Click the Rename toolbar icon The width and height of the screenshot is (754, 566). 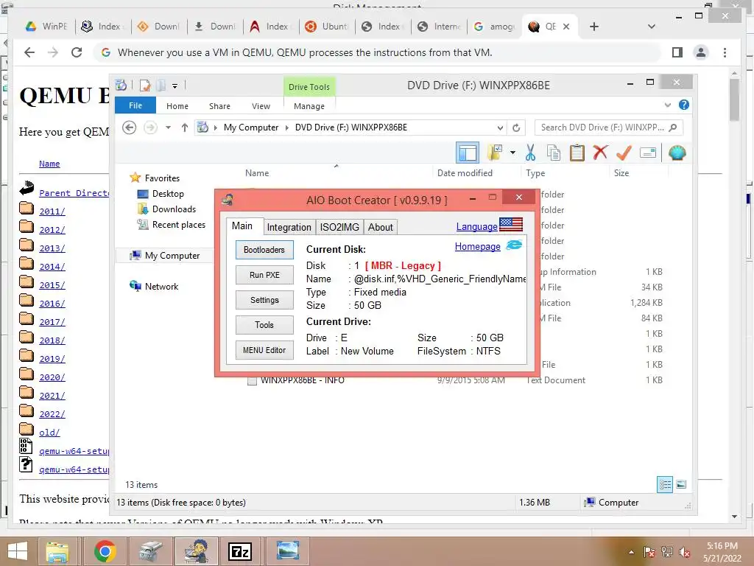[648, 153]
